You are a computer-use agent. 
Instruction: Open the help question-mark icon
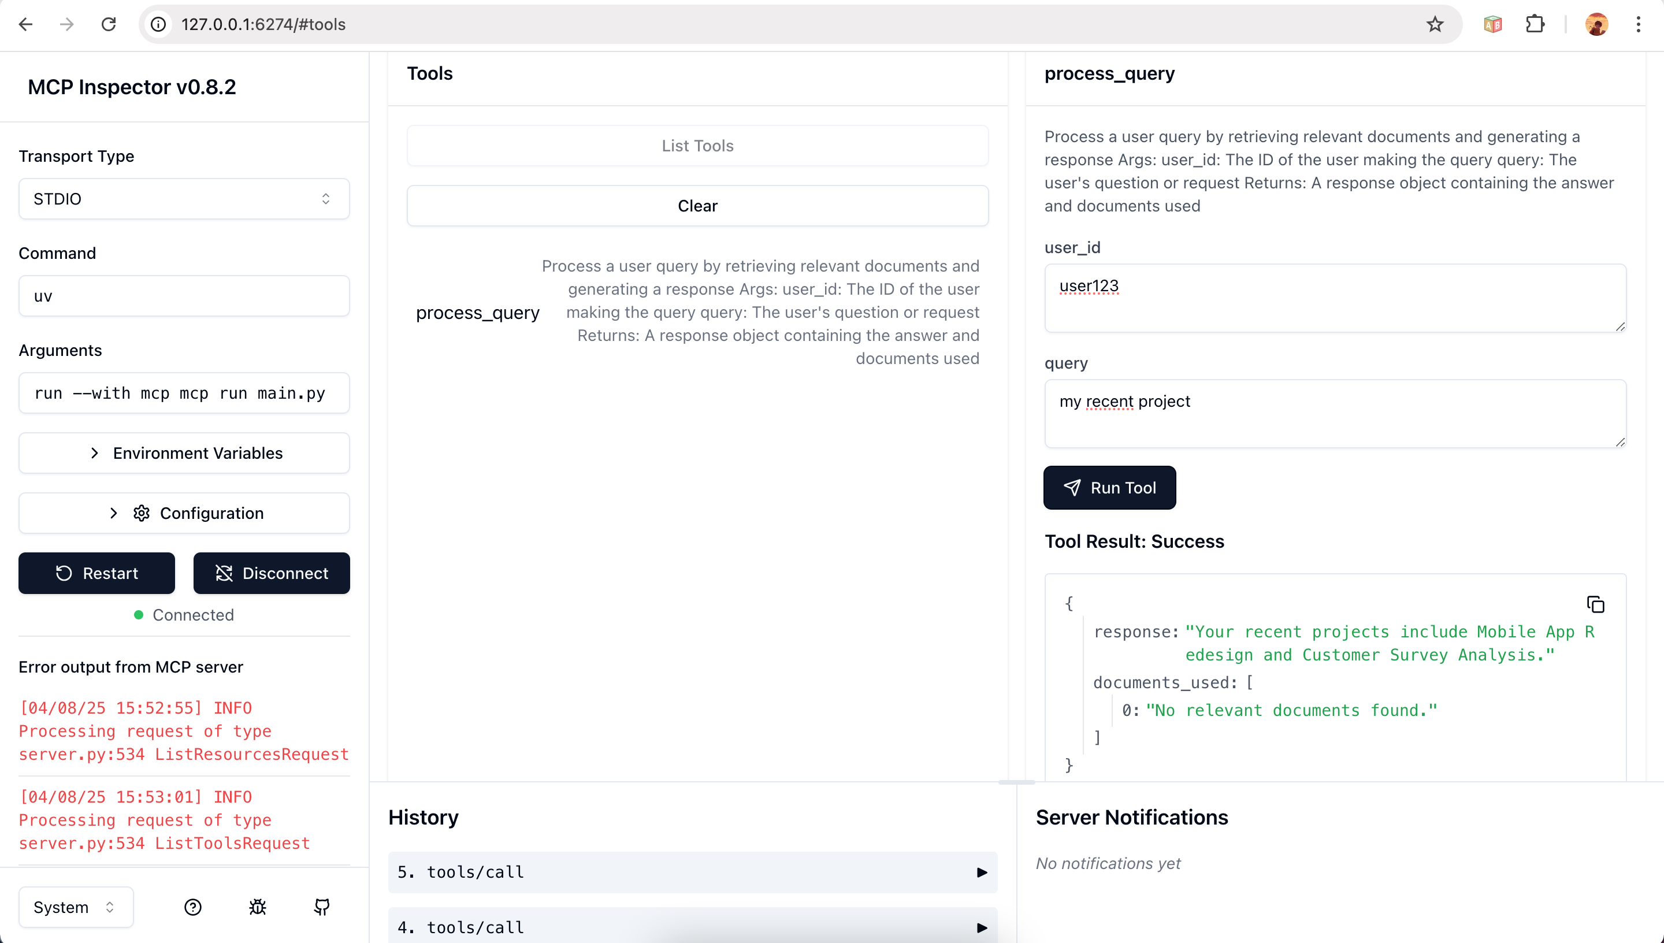[193, 907]
